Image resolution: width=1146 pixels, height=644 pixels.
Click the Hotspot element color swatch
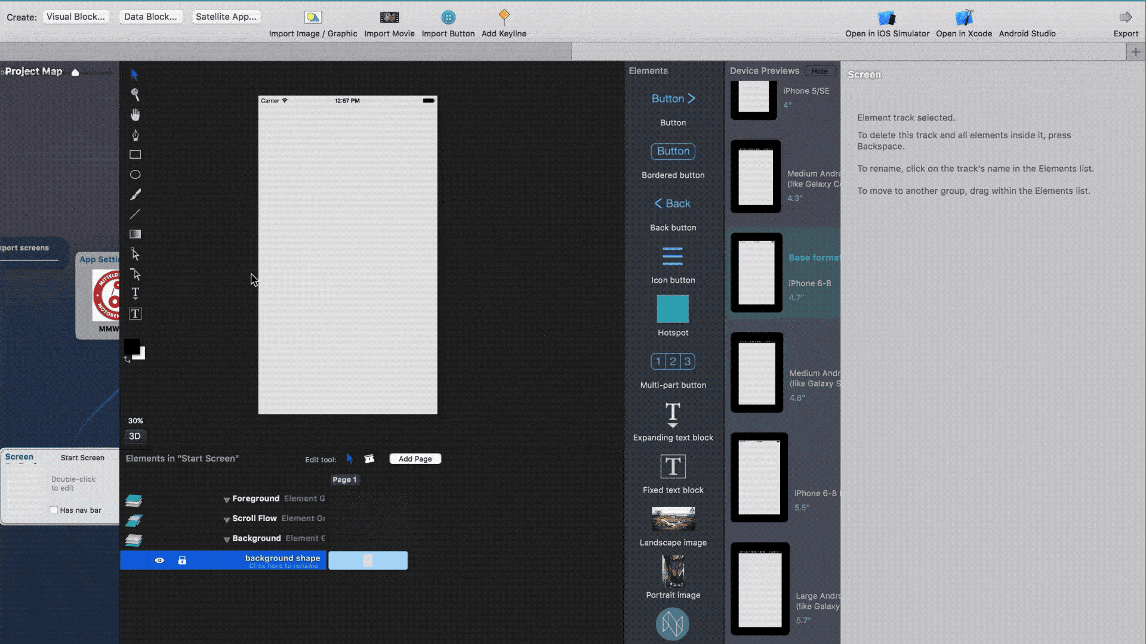[x=673, y=308]
